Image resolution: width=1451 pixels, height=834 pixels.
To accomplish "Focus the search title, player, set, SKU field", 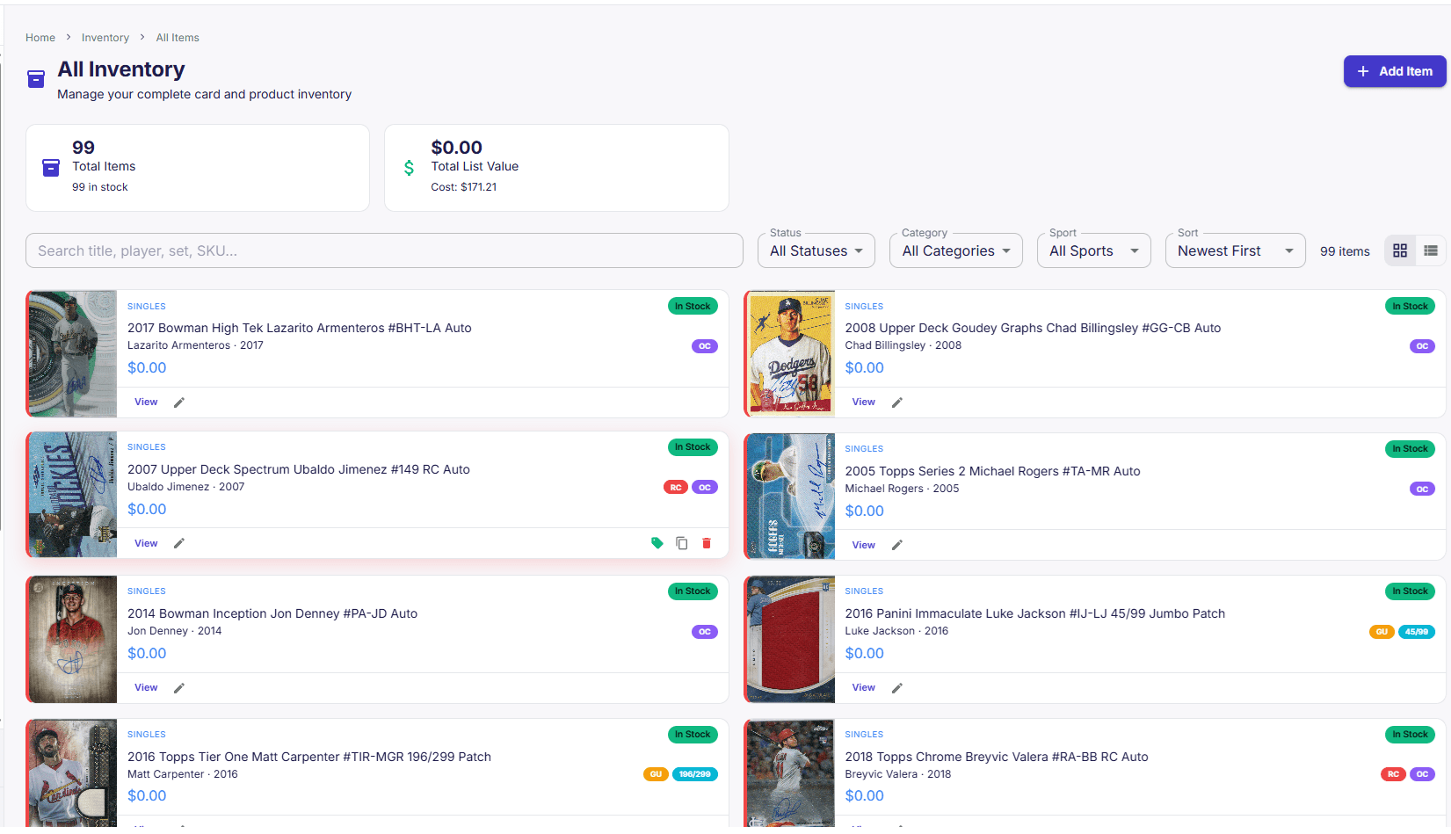I will point(384,250).
